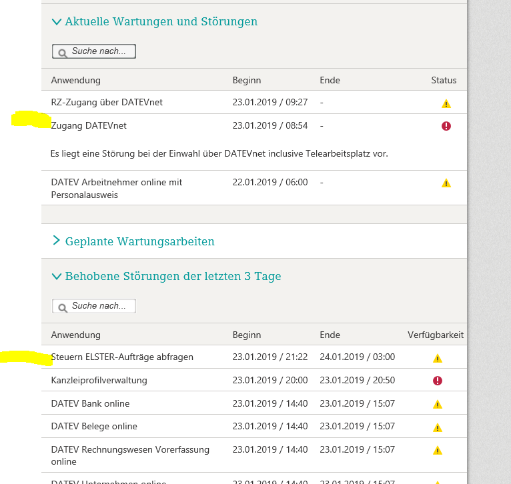Click warning icon for DATEV Belege online
Screen dimensions: 511x484
pos(438,427)
